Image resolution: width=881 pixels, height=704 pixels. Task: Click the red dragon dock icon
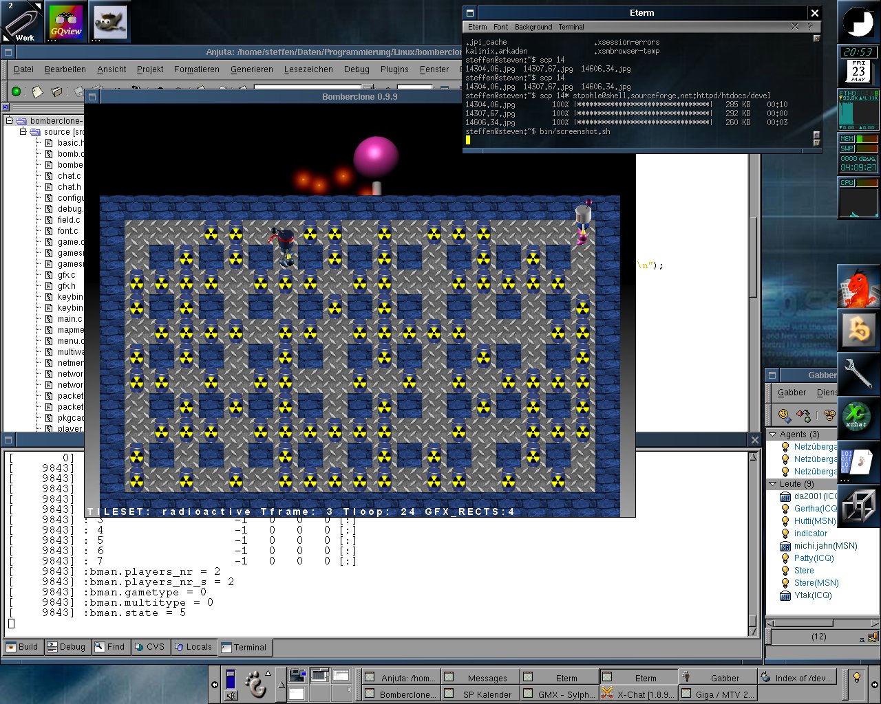tap(858, 287)
